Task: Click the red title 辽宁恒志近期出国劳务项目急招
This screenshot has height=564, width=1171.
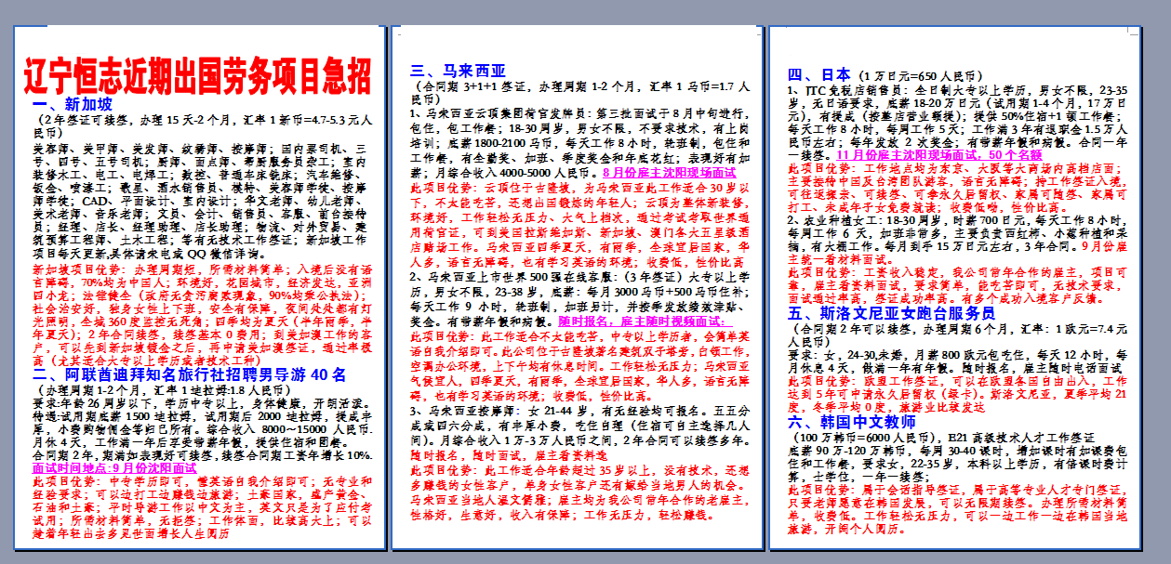Action: coord(195,75)
